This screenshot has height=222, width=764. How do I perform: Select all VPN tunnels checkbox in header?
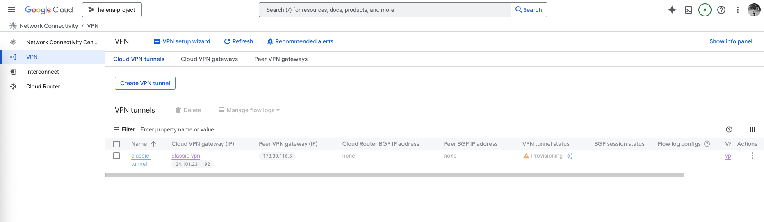[116, 144]
